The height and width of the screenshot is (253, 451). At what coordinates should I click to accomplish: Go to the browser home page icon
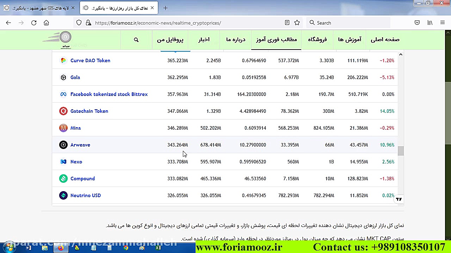tap(46, 23)
